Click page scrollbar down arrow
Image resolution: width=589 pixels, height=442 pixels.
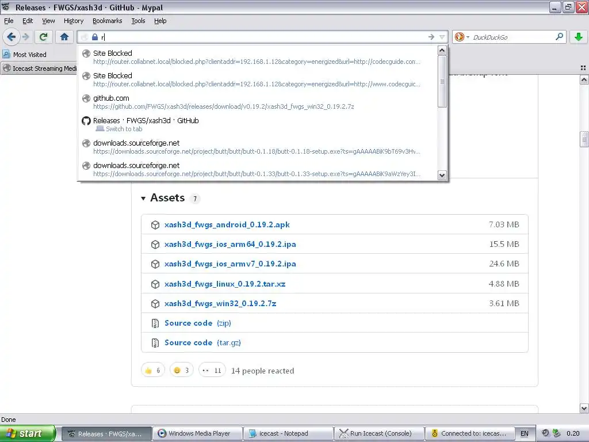[584, 408]
